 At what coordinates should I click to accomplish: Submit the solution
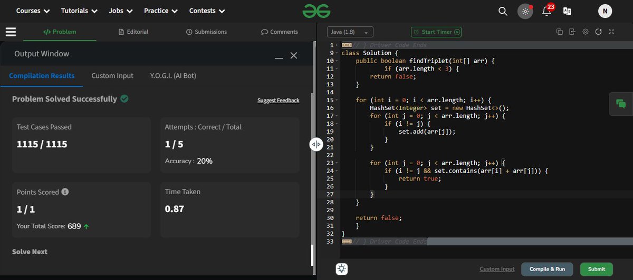click(597, 269)
